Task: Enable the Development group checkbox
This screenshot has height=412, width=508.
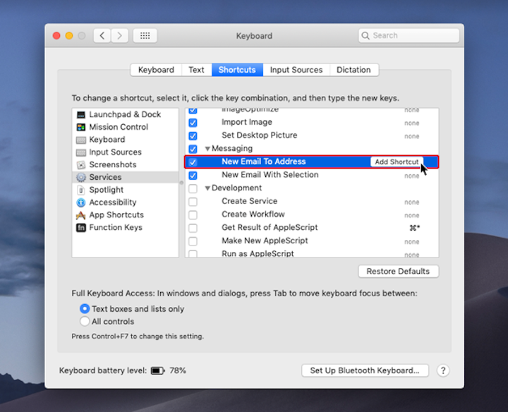Action: pyautogui.click(x=193, y=188)
